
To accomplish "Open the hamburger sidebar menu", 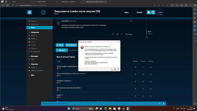I will click(29, 12).
